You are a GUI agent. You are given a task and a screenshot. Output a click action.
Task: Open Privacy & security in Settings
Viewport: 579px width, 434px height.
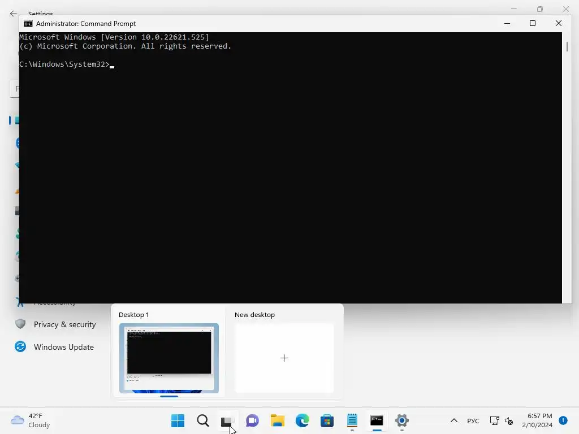point(64,324)
